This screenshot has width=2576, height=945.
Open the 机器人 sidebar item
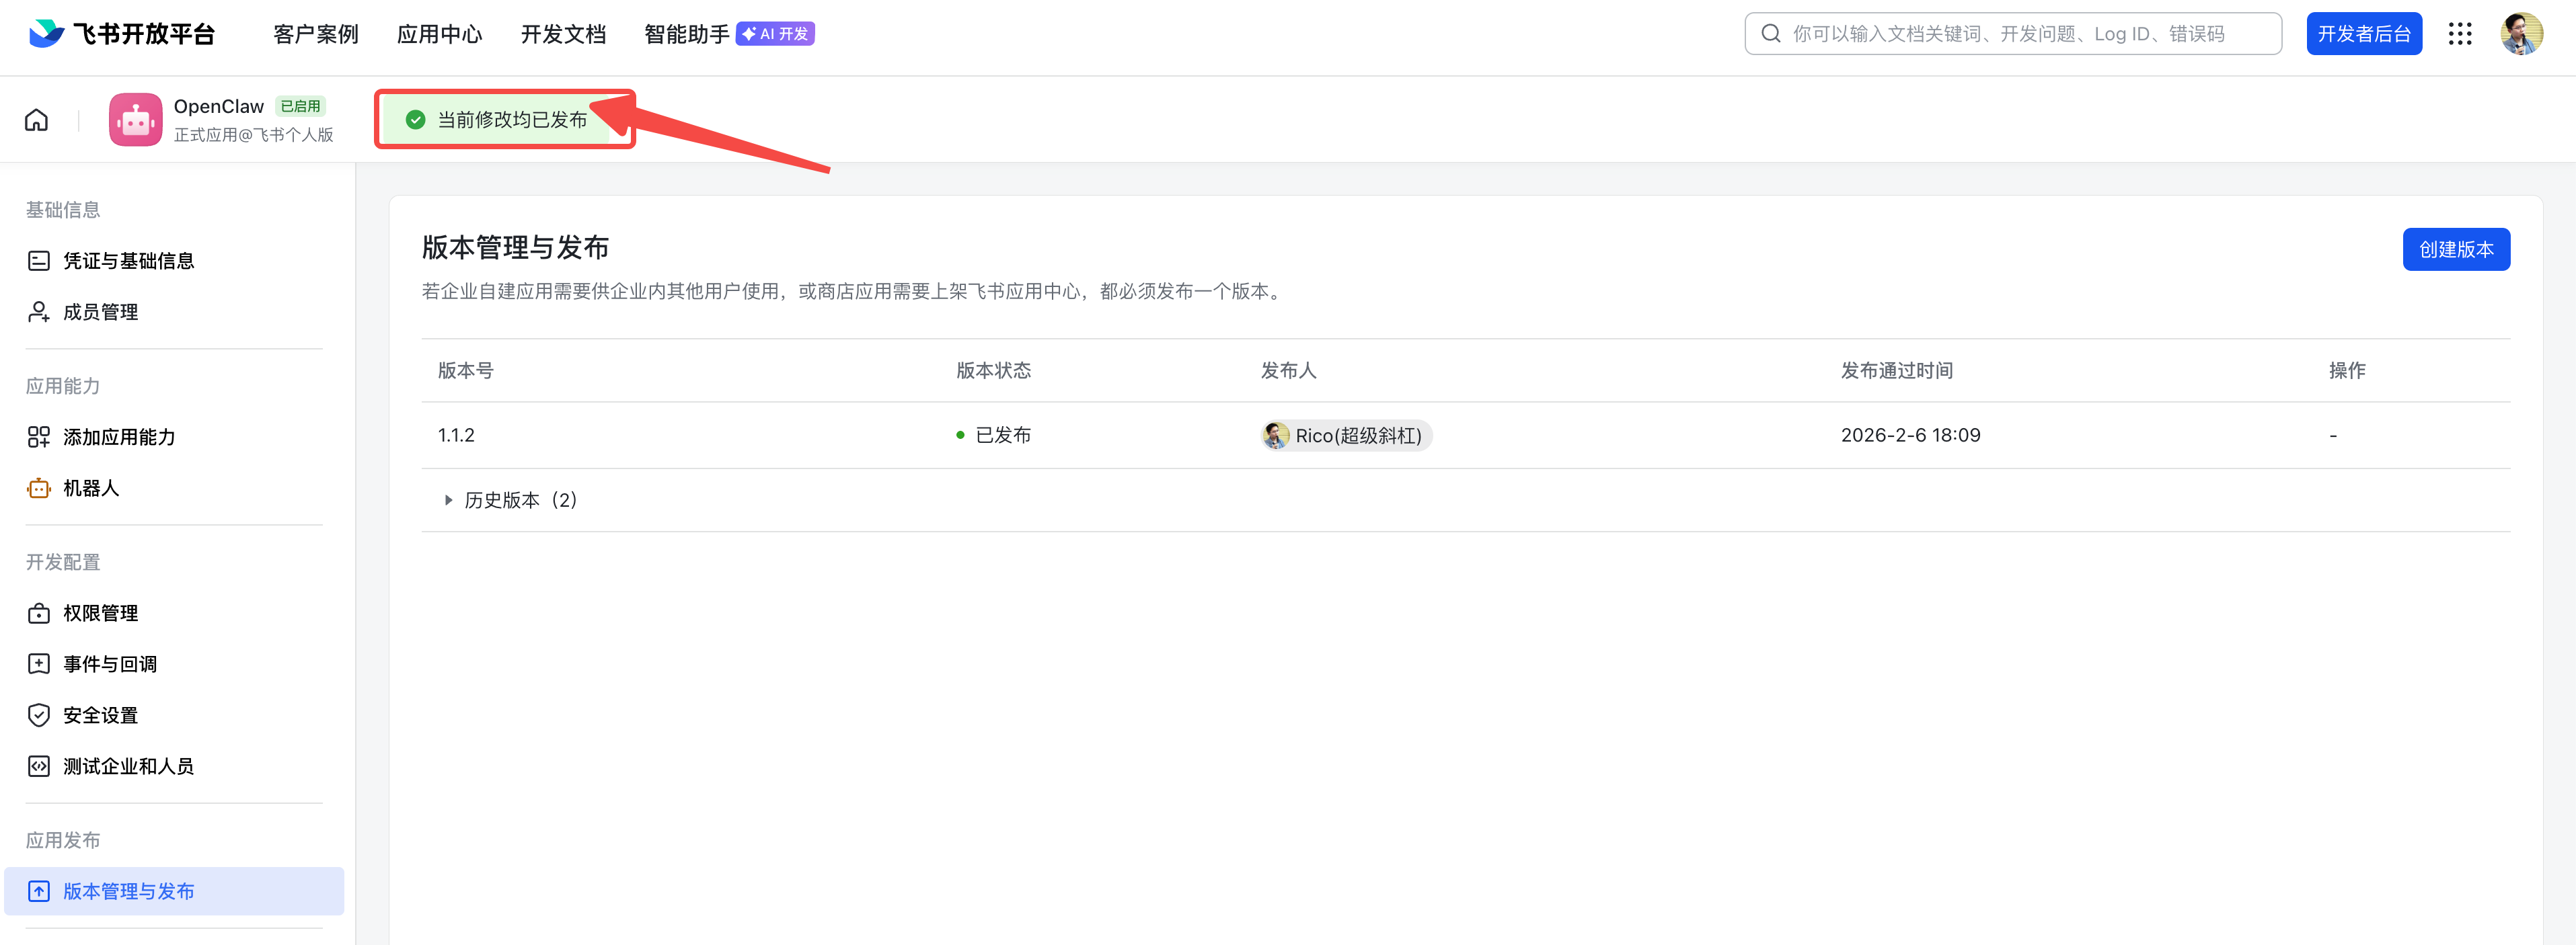(x=90, y=487)
